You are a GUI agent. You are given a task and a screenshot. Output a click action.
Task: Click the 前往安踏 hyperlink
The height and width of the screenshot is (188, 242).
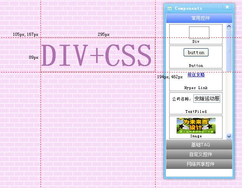(x=196, y=75)
